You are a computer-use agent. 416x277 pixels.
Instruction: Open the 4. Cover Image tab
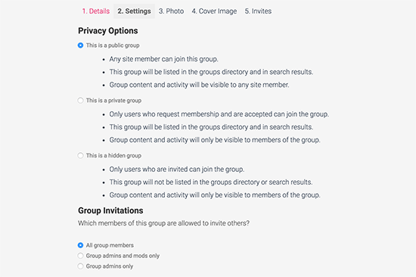point(214,11)
